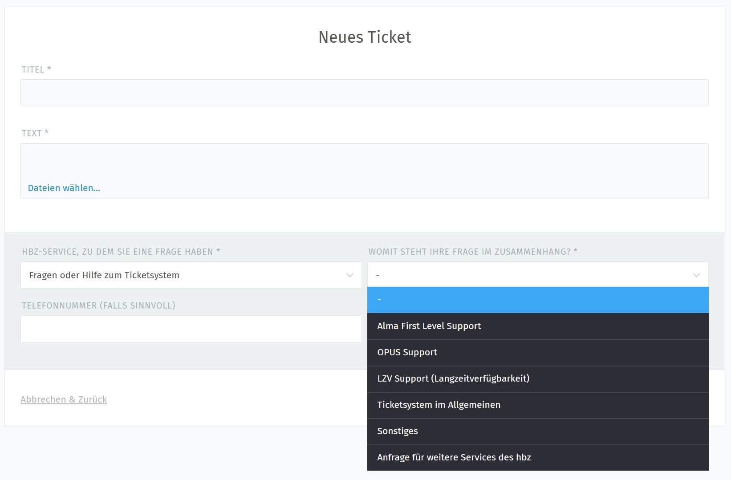Click the chevron arrow of the Zusammenhang dropdown

tap(696, 275)
